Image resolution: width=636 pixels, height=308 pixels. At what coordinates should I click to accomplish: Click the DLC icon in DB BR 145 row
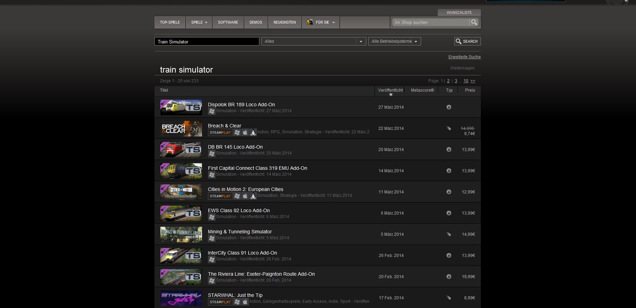[449, 149]
